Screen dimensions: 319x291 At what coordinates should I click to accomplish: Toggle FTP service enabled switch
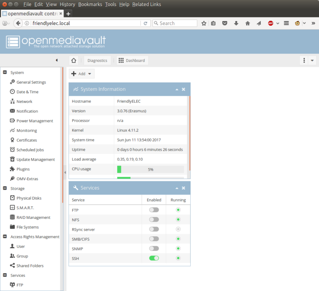pyautogui.click(x=154, y=210)
